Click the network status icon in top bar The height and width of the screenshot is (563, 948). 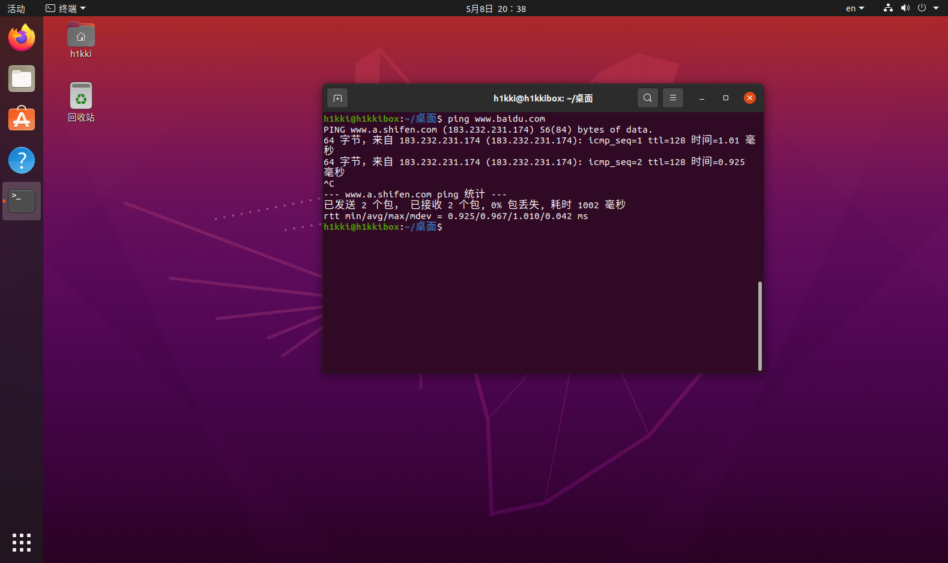point(888,8)
